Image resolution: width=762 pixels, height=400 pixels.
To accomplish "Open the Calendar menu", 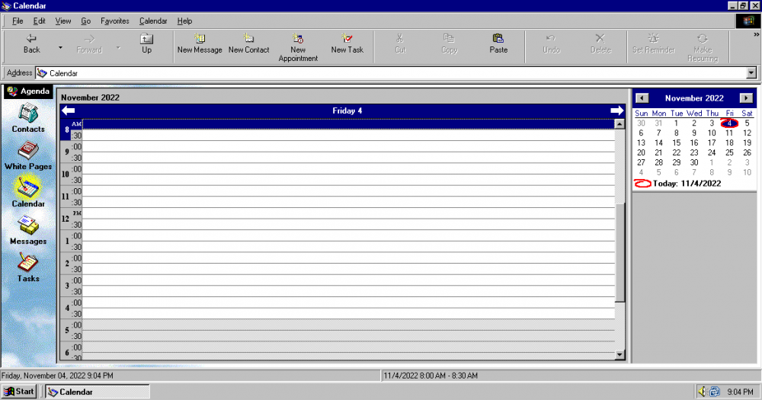I will point(153,21).
